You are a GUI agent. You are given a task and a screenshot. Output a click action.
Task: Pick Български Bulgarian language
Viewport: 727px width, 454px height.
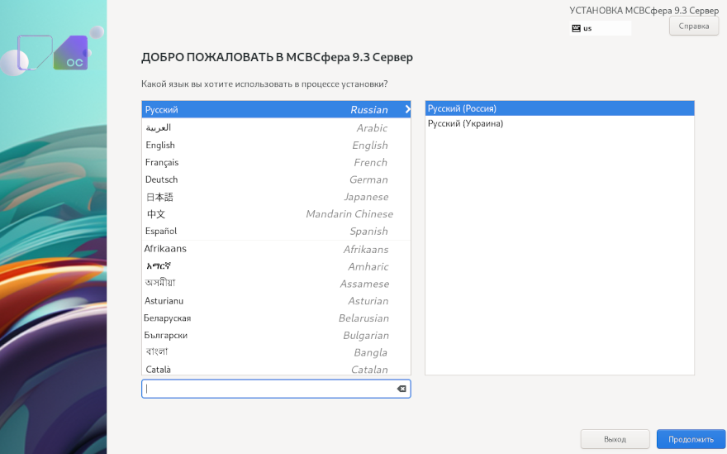(x=276, y=335)
